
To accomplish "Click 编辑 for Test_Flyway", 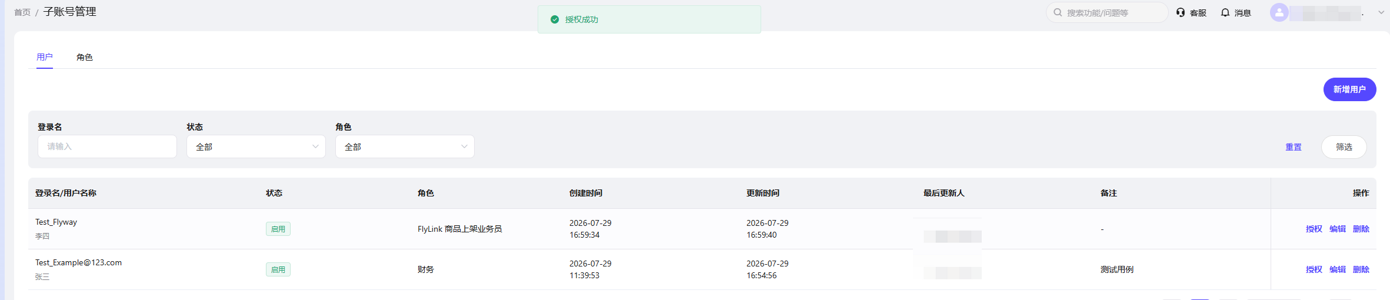I will click(1337, 229).
